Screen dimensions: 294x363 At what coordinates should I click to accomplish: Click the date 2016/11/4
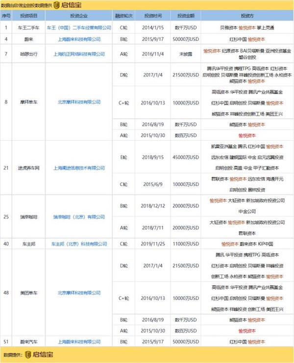(153, 54)
